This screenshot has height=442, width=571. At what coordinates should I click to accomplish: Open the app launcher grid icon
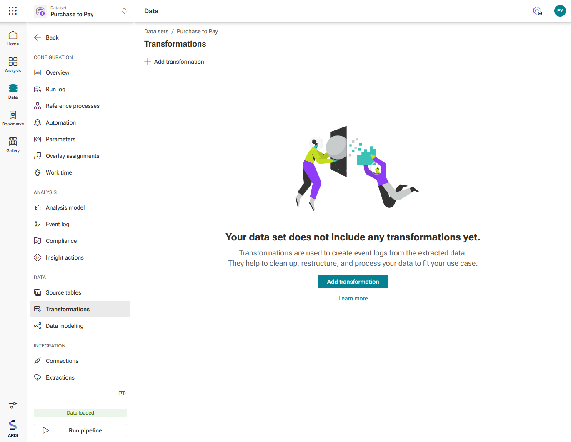pos(13,11)
